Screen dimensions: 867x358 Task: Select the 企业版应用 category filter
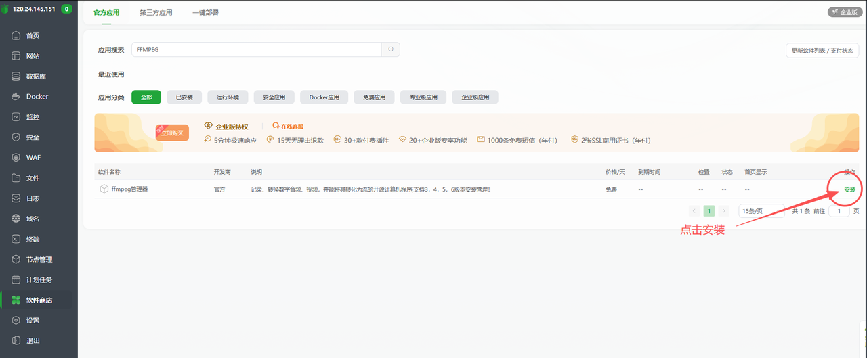475,97
